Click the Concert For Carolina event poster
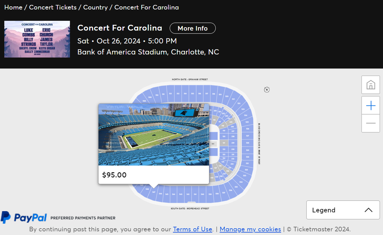The width and height of the screenshot is (383, 235). click(x=37, y=39)
